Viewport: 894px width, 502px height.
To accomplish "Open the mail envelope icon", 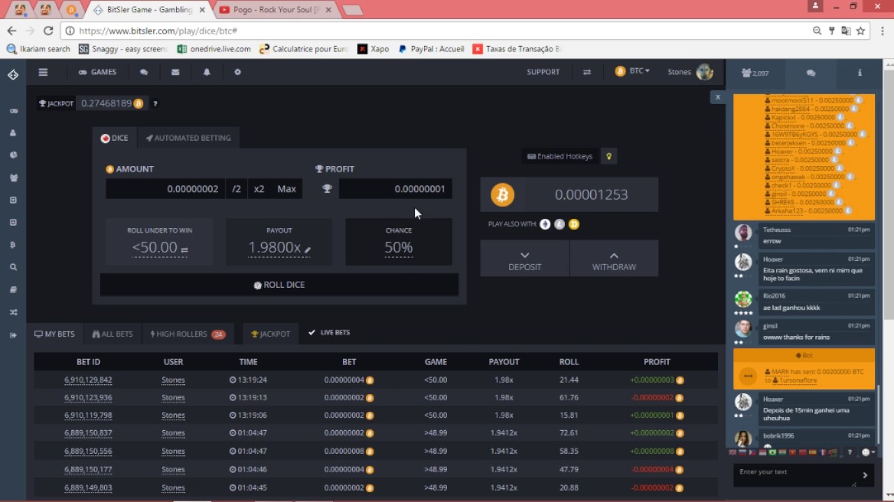I will (x=175, y=72).
